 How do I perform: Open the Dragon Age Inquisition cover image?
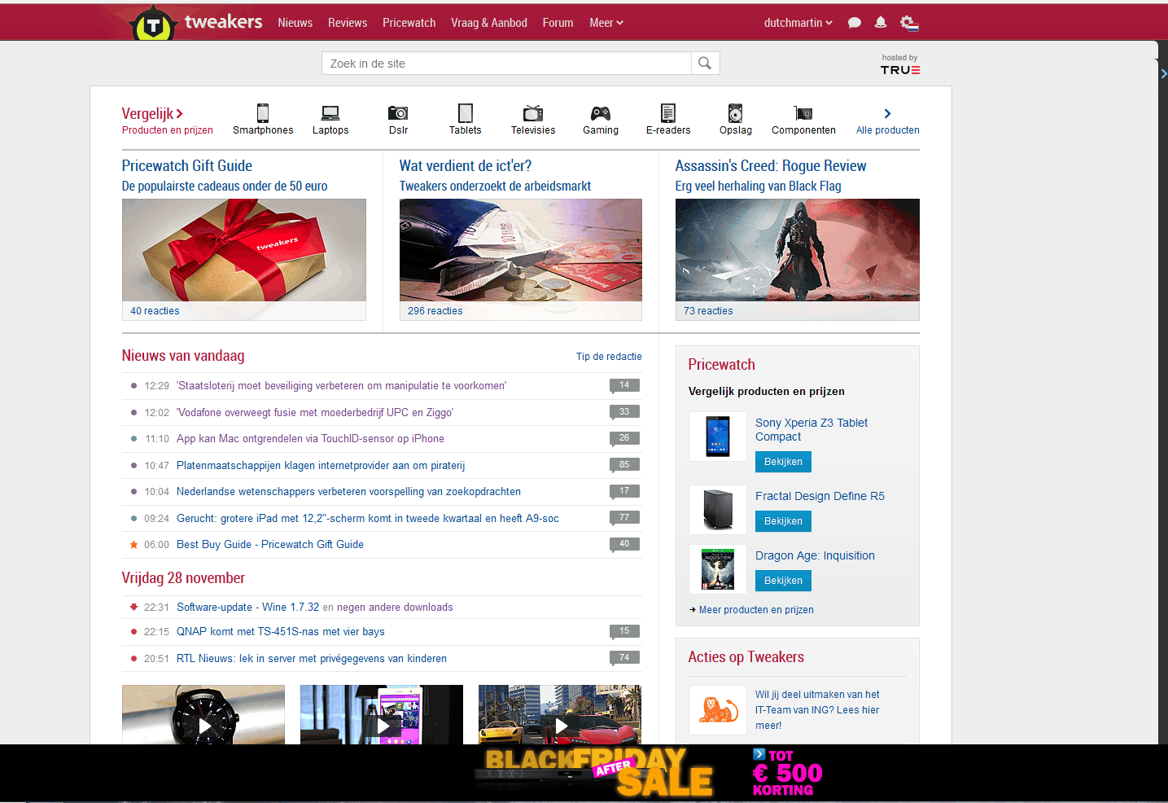click(718, 569)
